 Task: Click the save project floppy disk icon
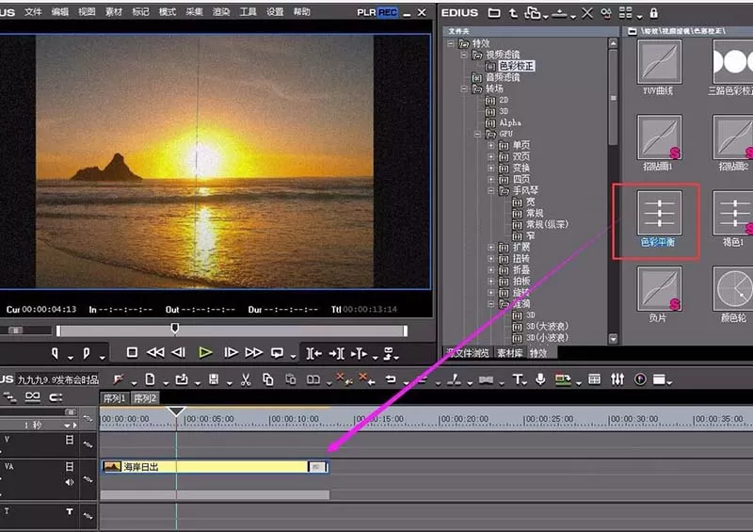(214, 379)
